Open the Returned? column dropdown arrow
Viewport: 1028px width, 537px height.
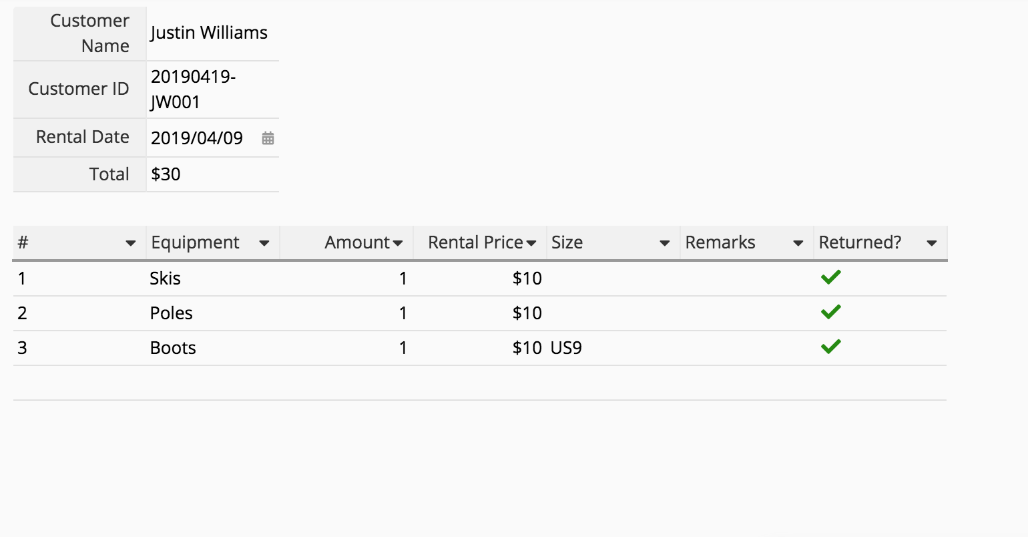pyautogui.click(x=932, y=243)
